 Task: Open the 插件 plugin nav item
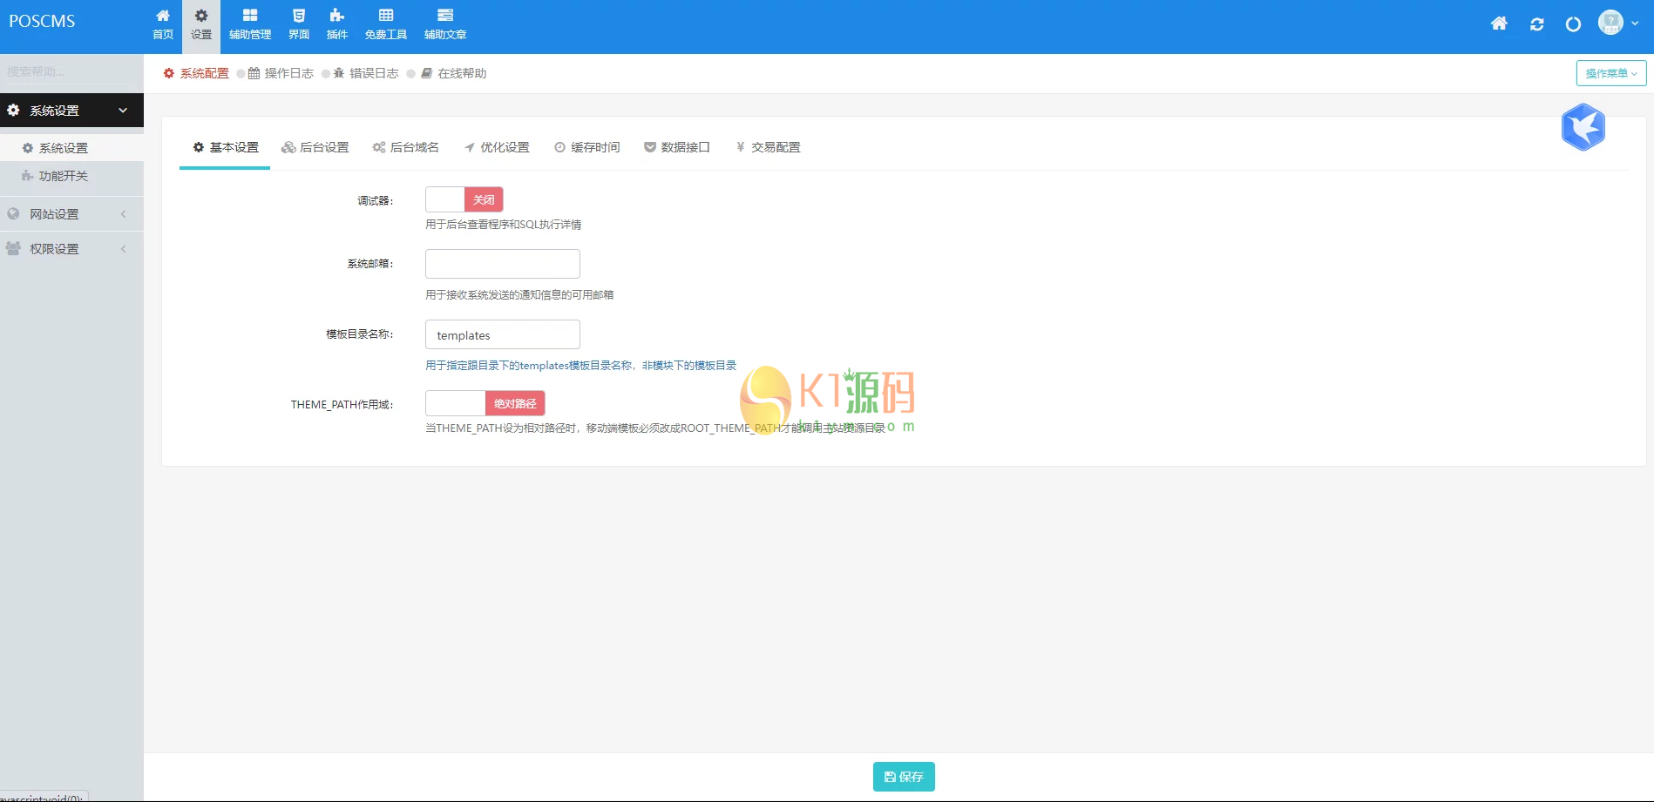pos(337,24)
